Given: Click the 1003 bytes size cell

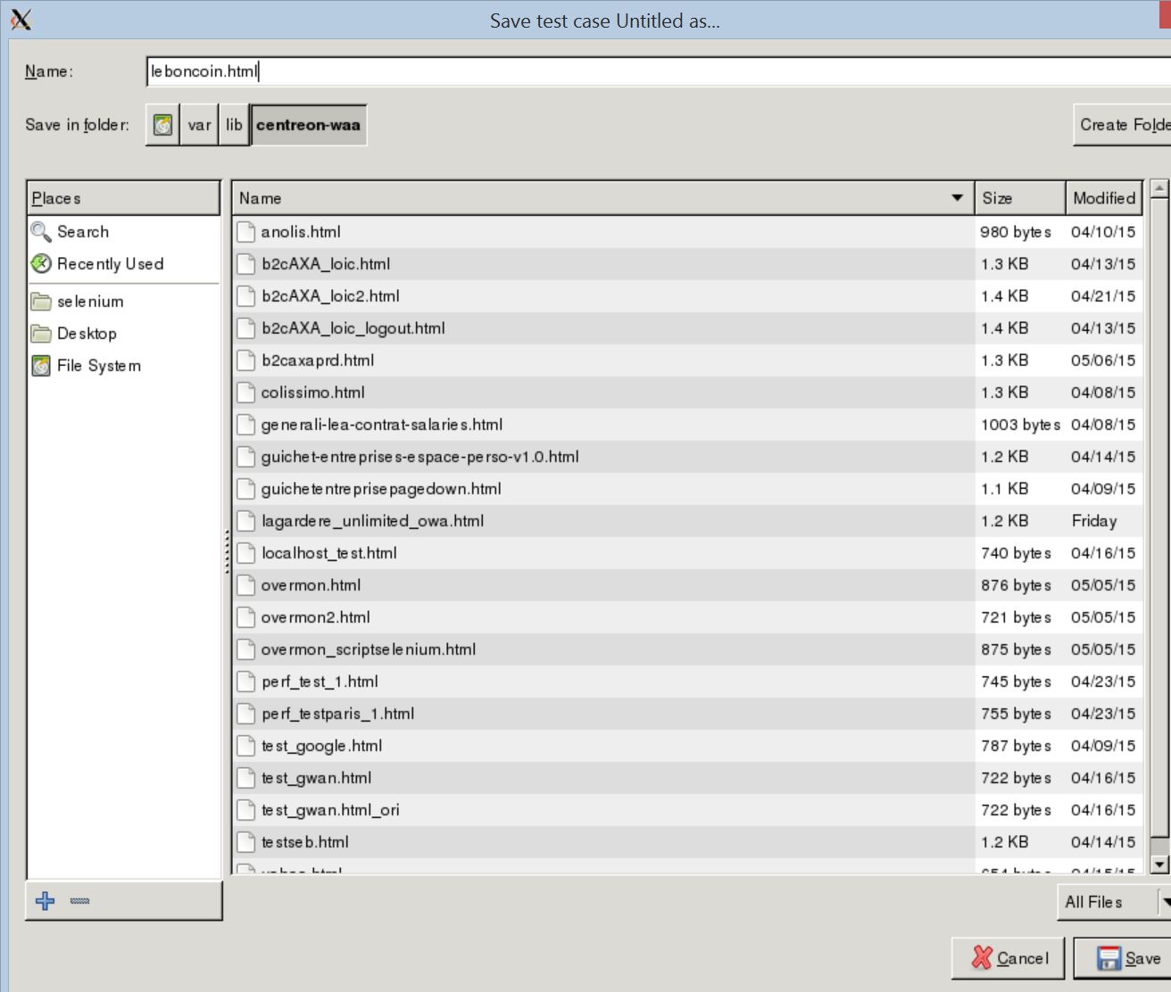Looking at the screenshot, I should pyautogui.click(x=1020, y=425).
